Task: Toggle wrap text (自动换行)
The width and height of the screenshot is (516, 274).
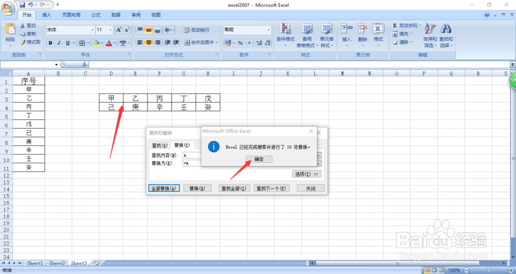Action: point(197,30)
